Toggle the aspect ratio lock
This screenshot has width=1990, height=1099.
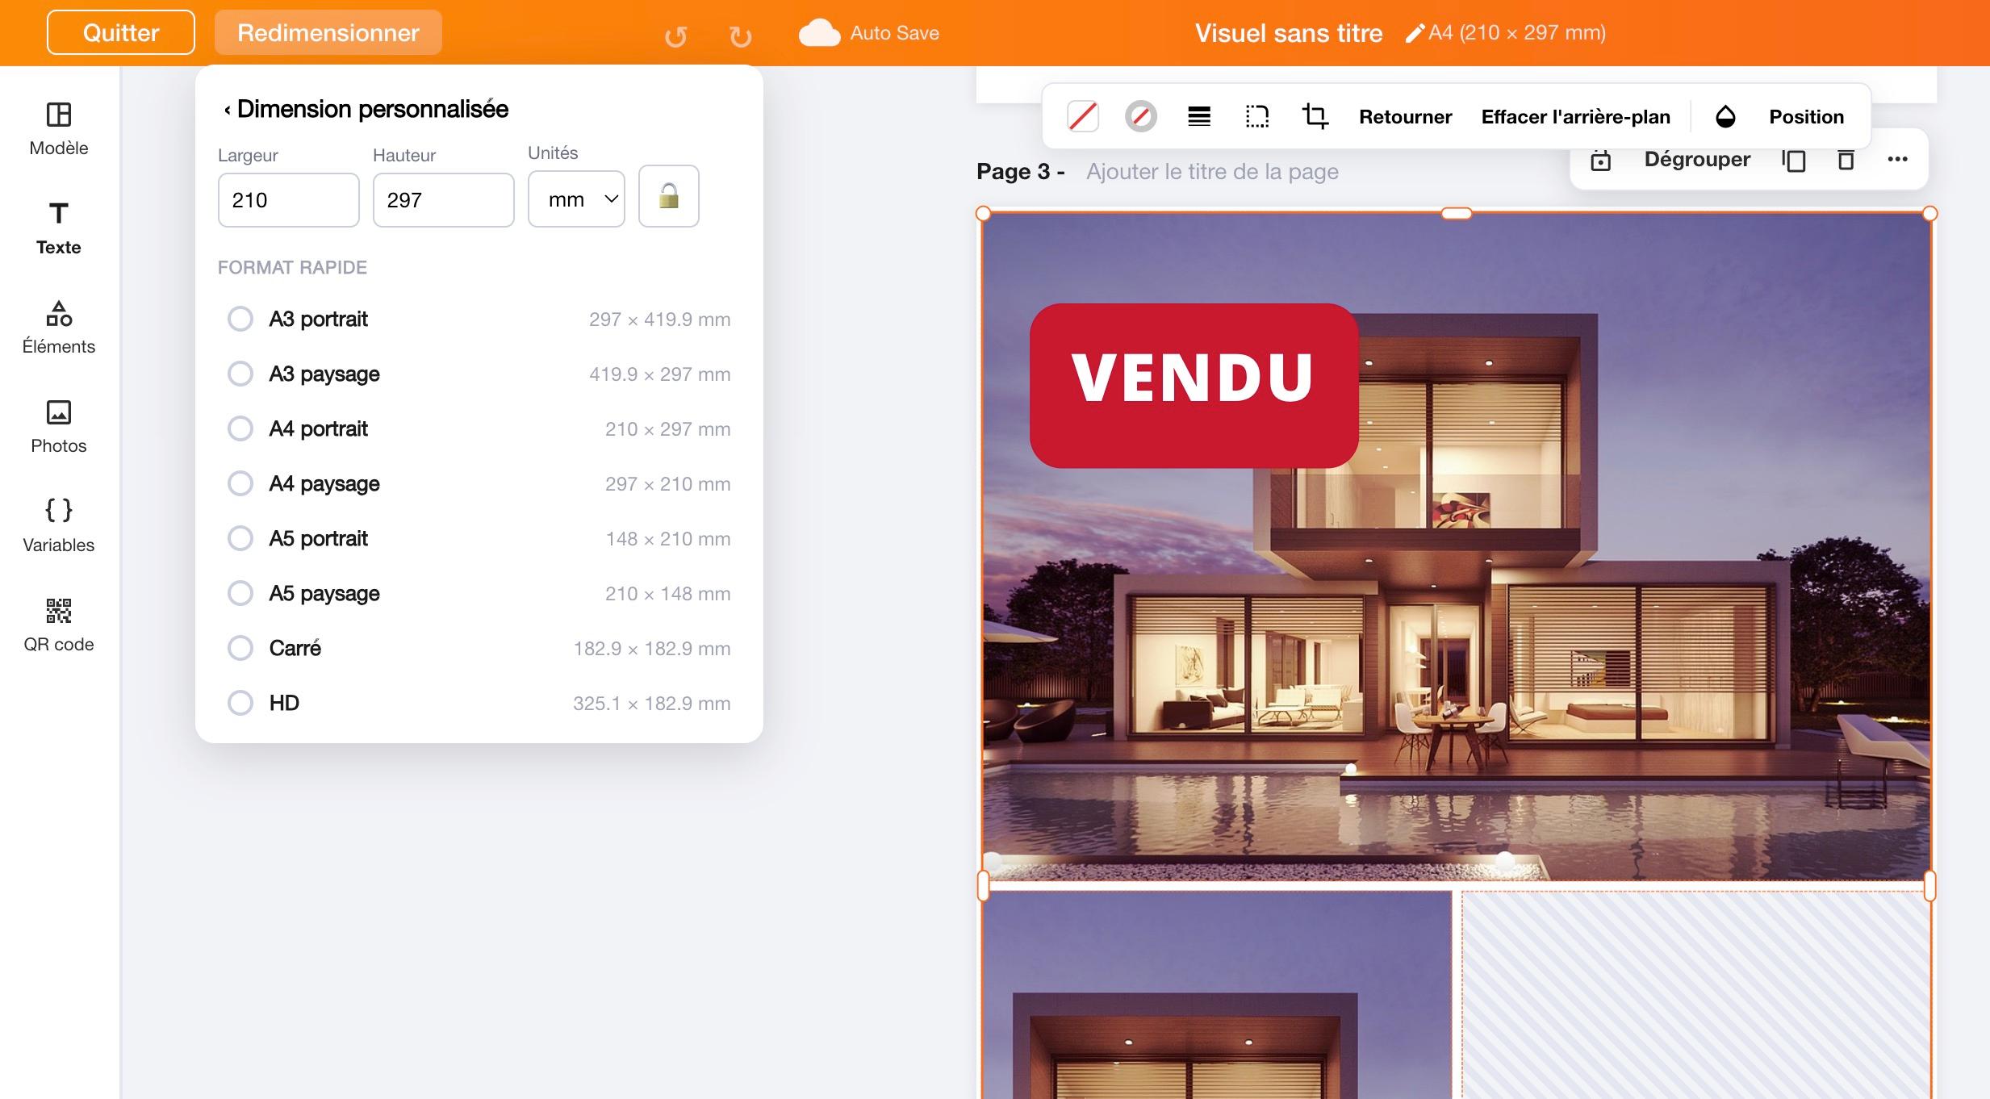pyautogui.click(x=668, y=196)
